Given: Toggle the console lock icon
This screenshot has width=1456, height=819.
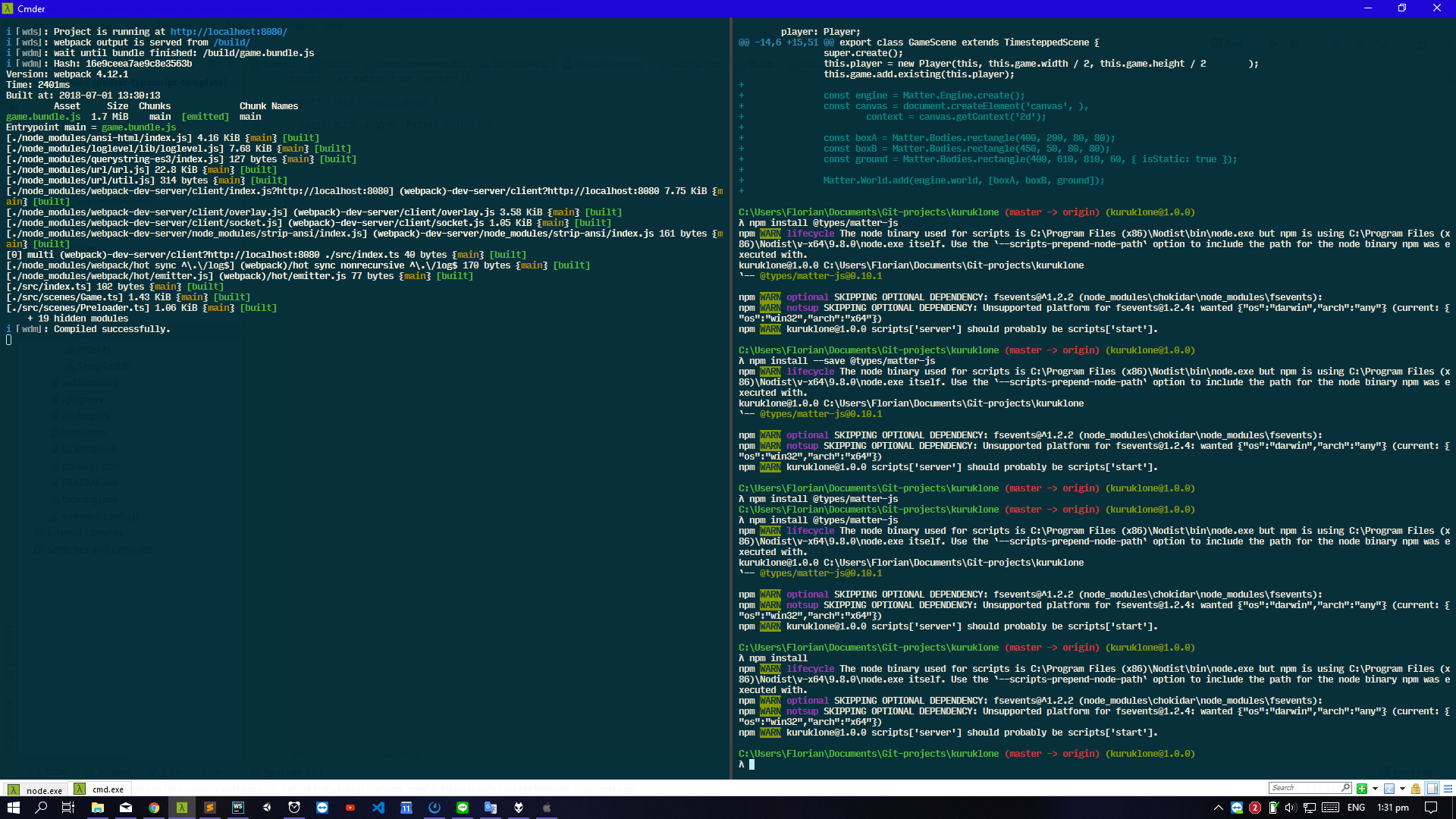Looking at the screenshot, I should (x=1416, y=789).
